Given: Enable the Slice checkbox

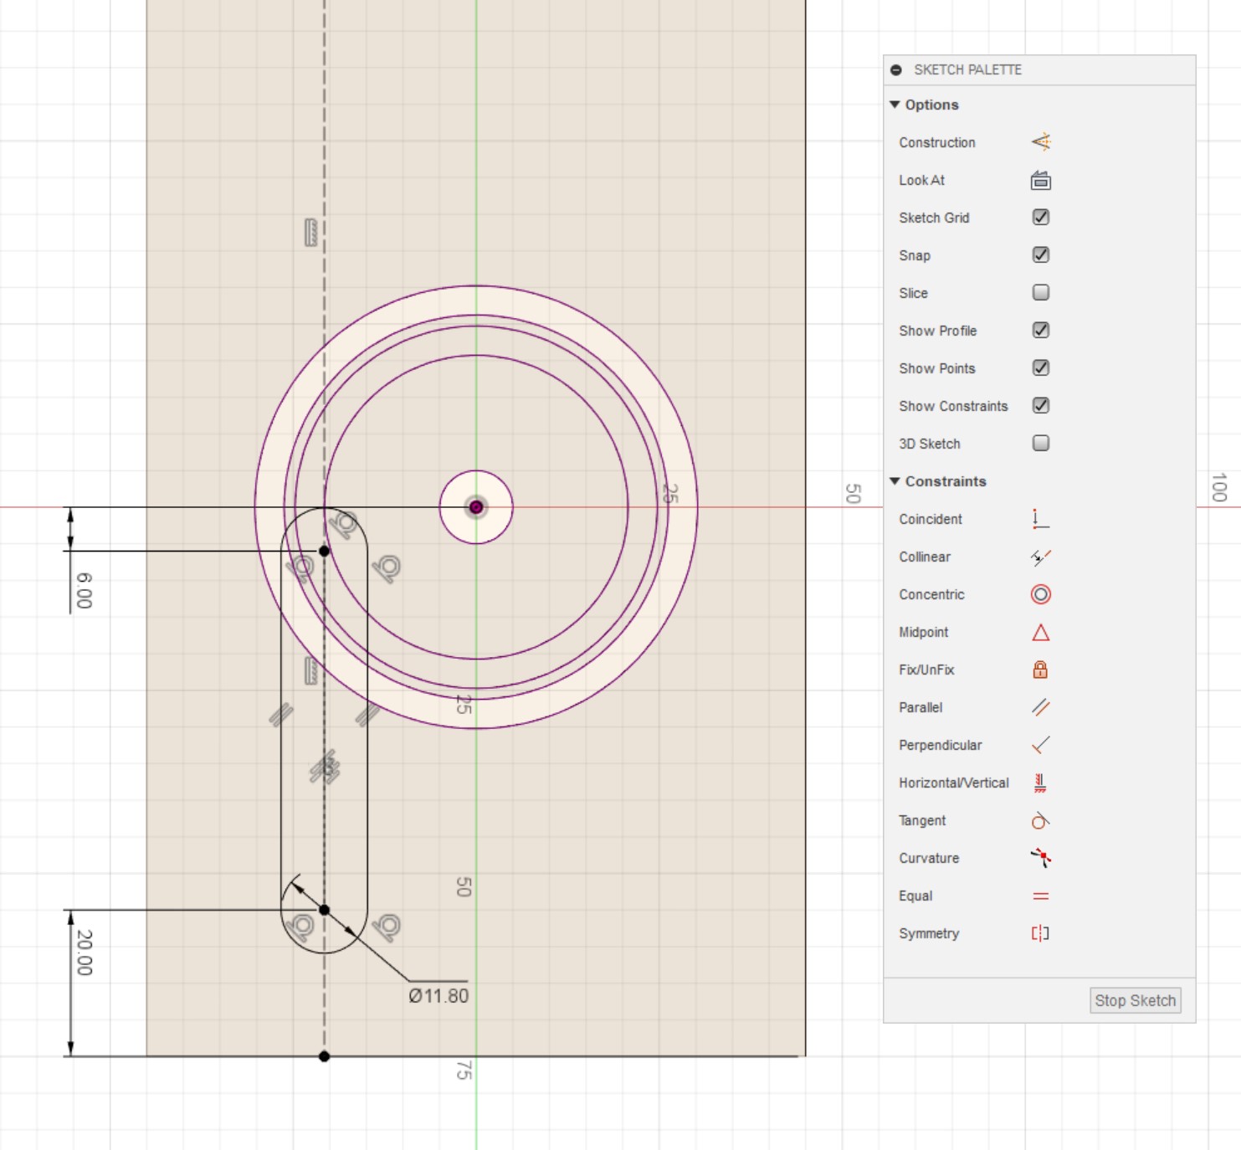Looking at the screenshot, I should click(x=1040, y=293).
